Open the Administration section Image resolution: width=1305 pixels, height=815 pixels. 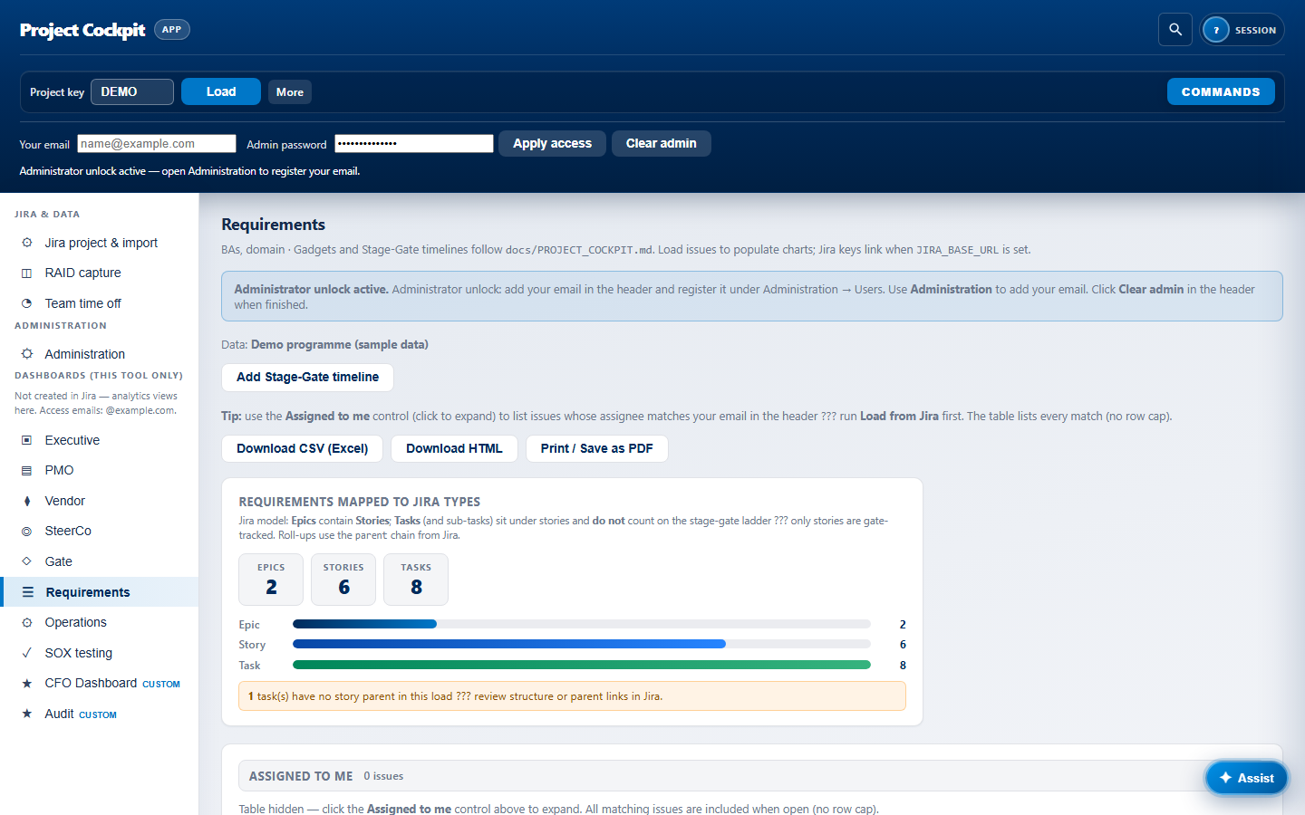(x=100, y=354)
